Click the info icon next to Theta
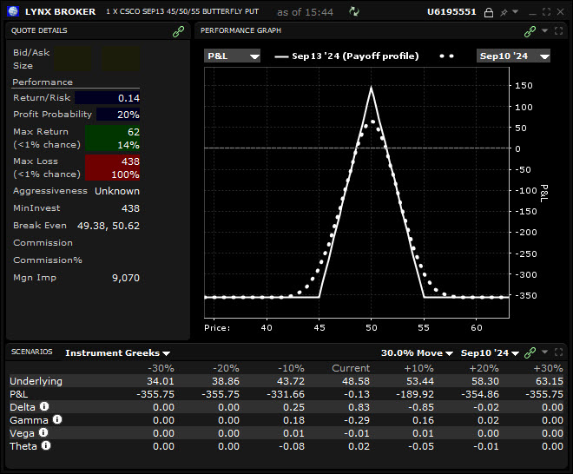 click(x=46, y=445)
